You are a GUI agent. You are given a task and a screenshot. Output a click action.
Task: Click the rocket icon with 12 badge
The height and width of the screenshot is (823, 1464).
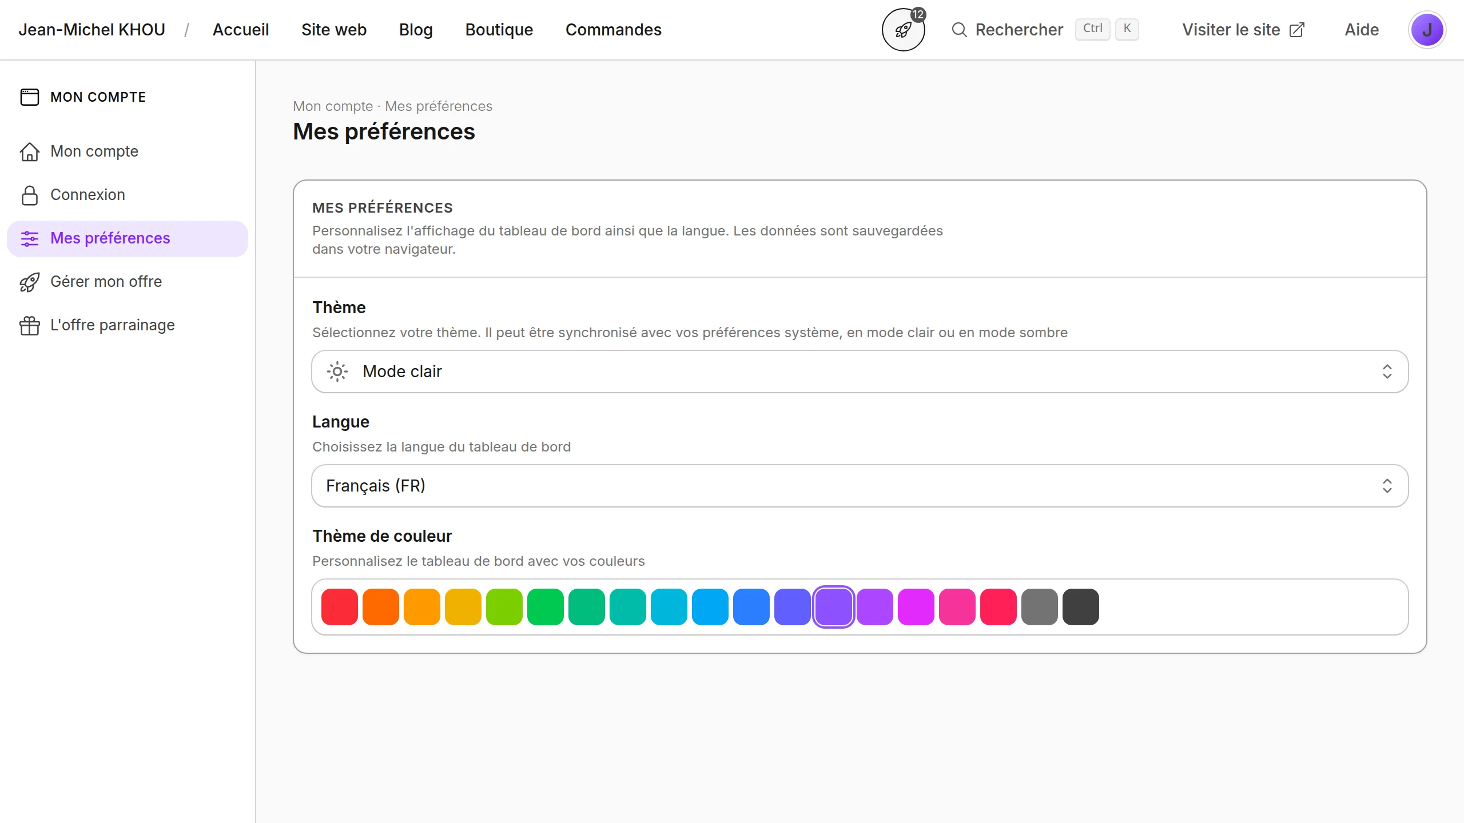pyautogui.click(x=903, y=30)
